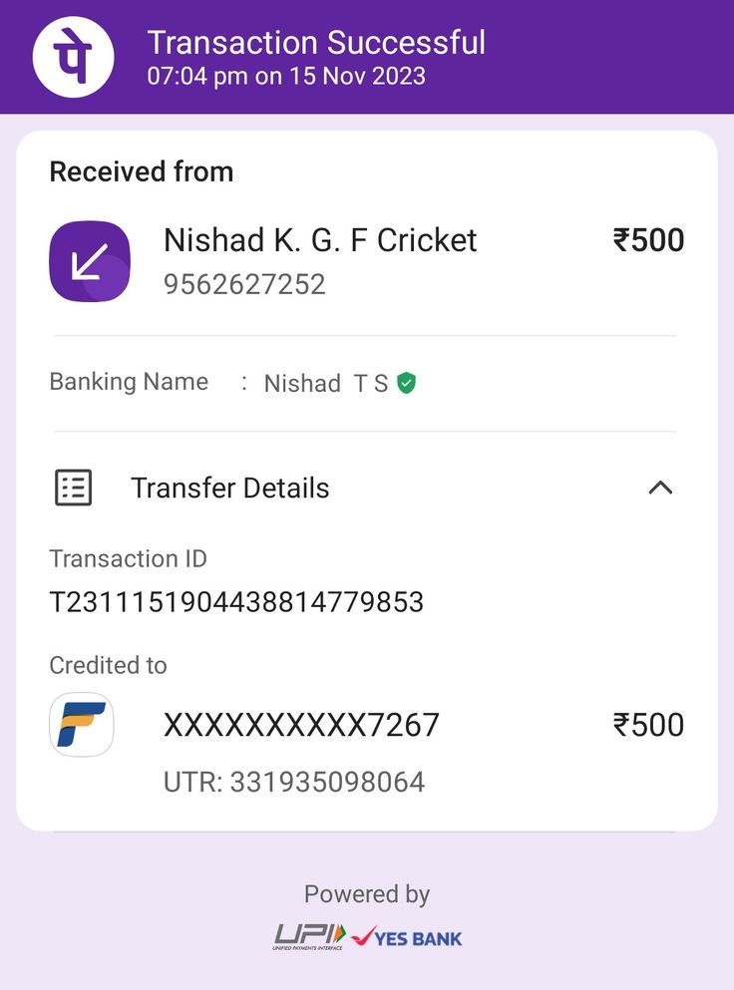Tap the masked account number ending in 7267
734x990 pixels.
[301, 725]
